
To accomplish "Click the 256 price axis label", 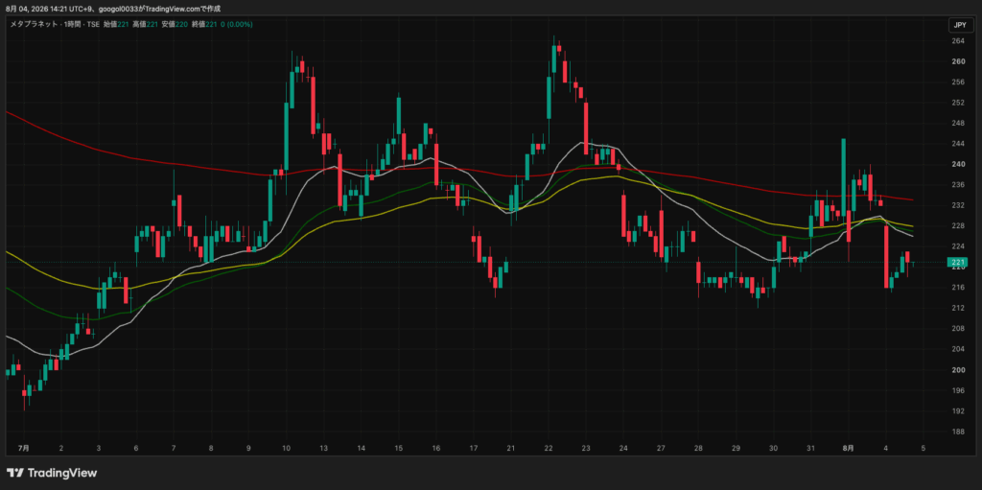I will 958,82.
